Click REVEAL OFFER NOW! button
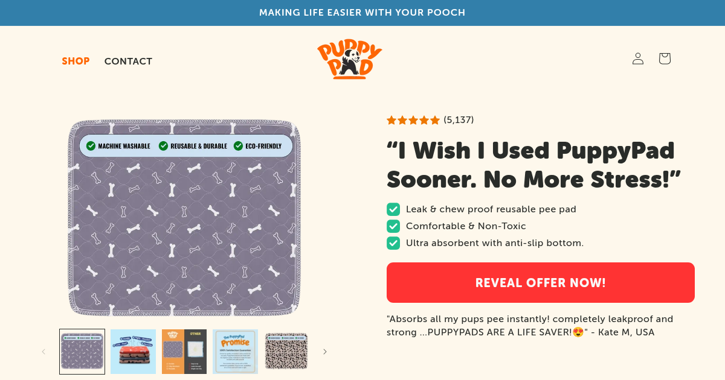The image size is (725, 380). [x=541, y=282]
